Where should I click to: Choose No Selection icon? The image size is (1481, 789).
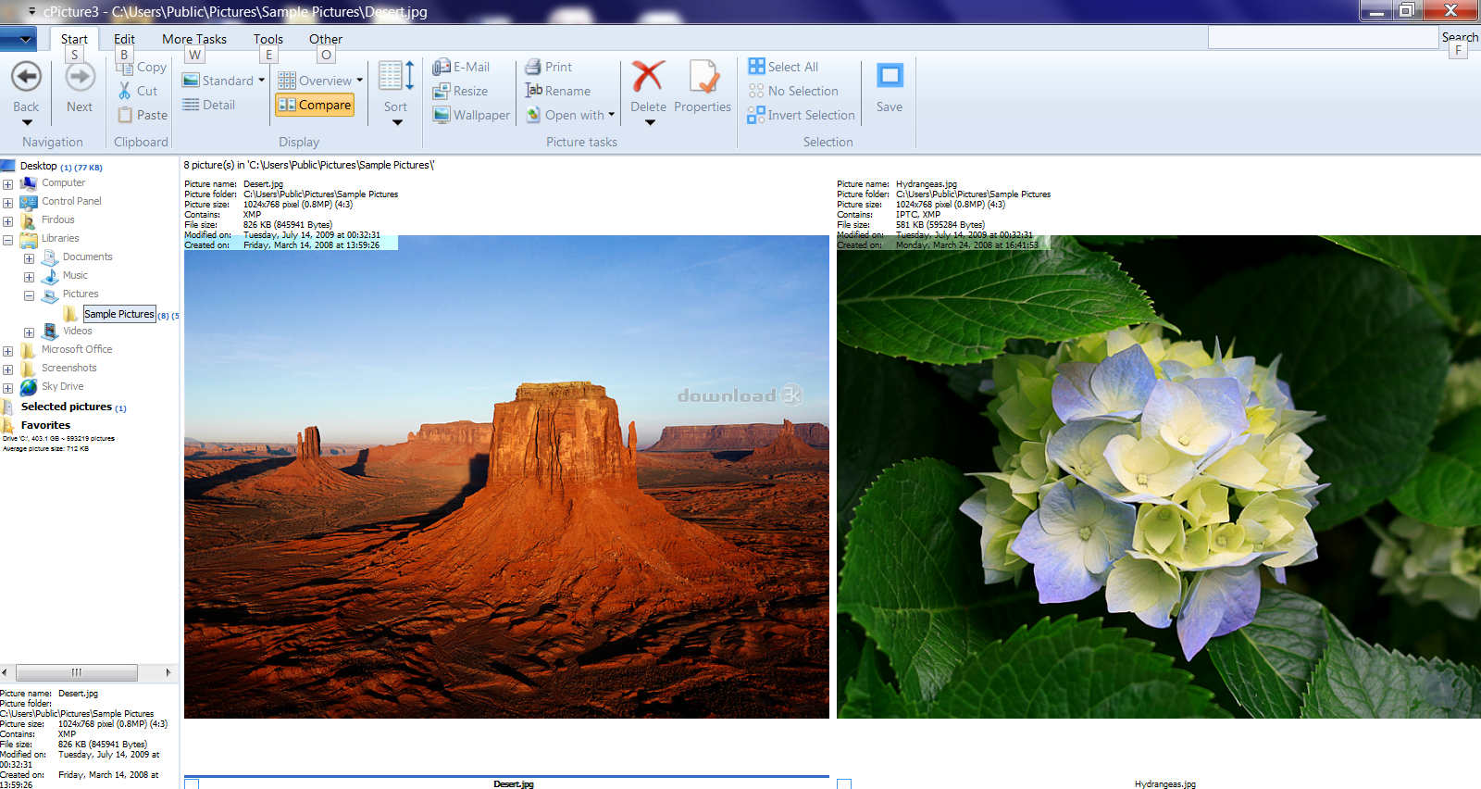coord(757,91)
